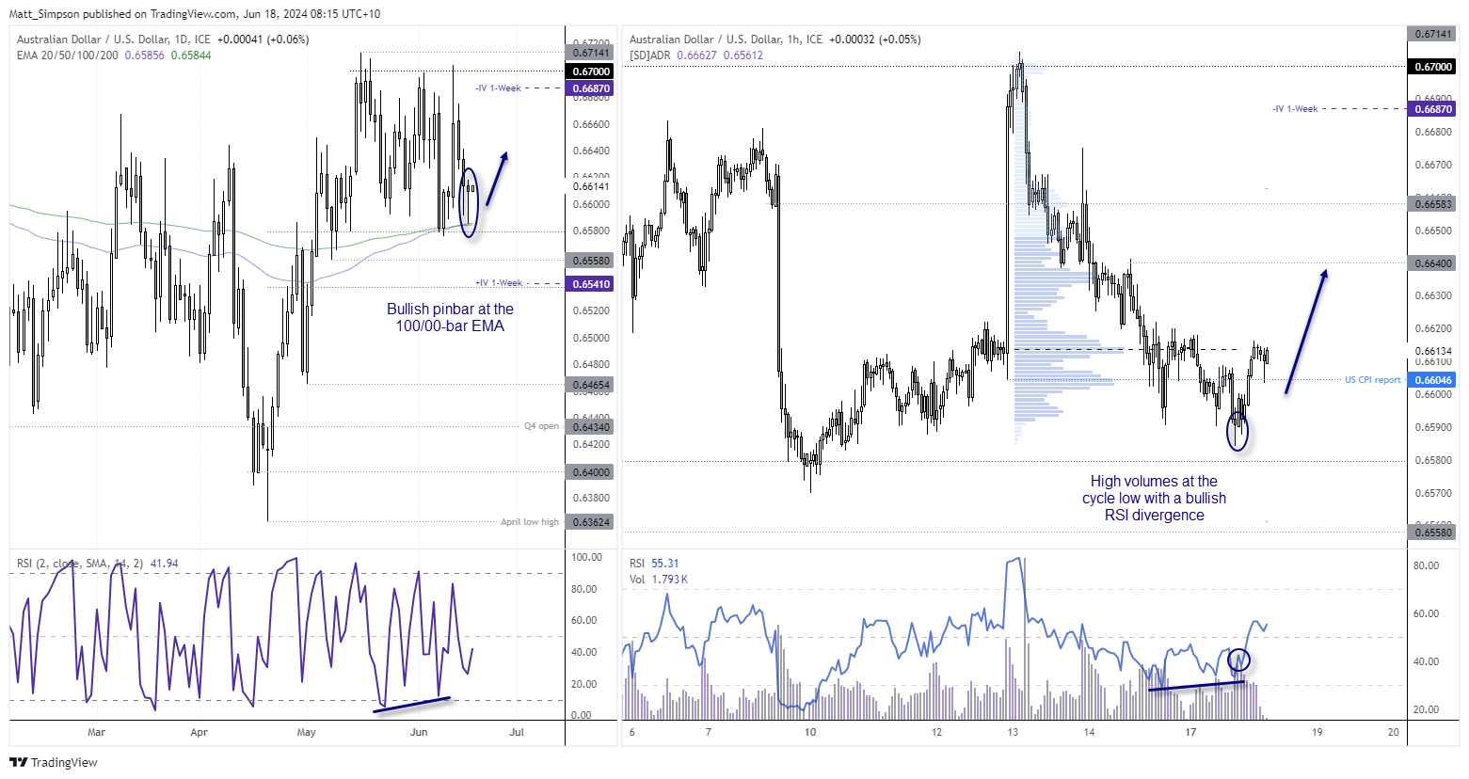Click the EMA value 0.65844 in the legend
The image size is (1469, 779).
(x=191, y=56)
